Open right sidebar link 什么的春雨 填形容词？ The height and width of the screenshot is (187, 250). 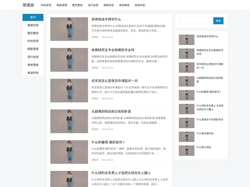coord(209,92)
